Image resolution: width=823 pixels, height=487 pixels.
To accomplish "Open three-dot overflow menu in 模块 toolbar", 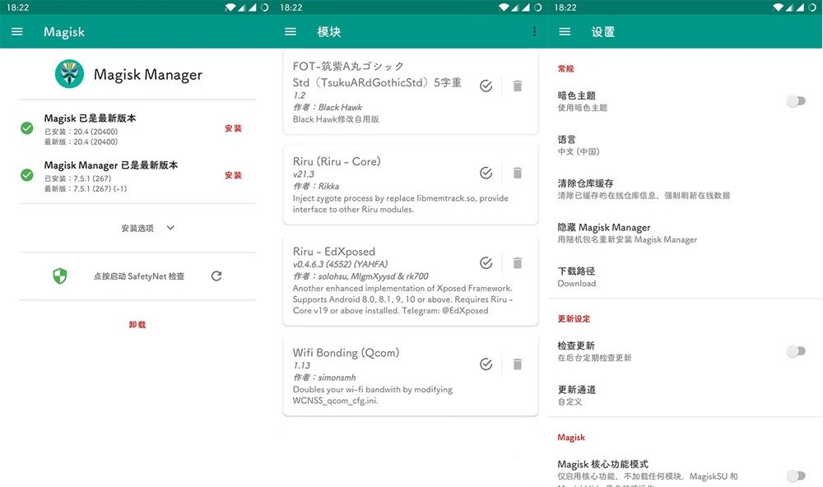I will [534, 32].
